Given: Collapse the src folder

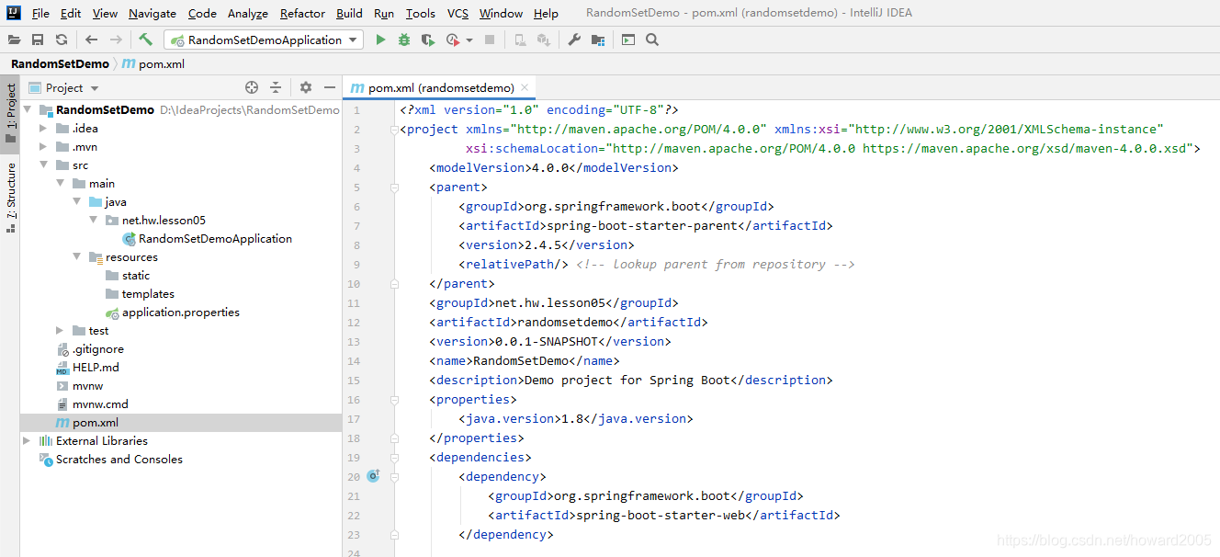Looking at the screenshot, I should 43,165.
